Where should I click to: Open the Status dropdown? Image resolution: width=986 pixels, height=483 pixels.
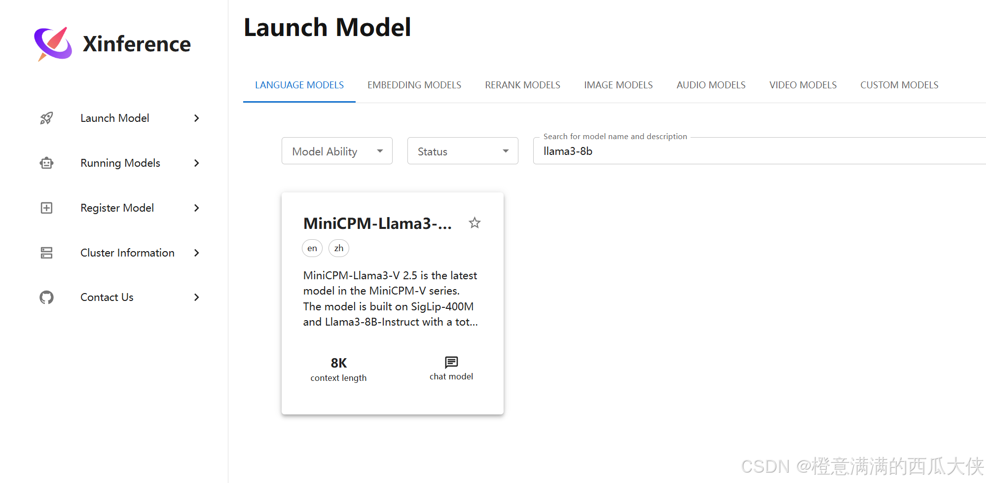tap(463, 151)
